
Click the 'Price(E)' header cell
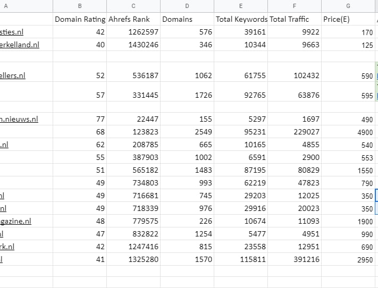click(348, 19)
